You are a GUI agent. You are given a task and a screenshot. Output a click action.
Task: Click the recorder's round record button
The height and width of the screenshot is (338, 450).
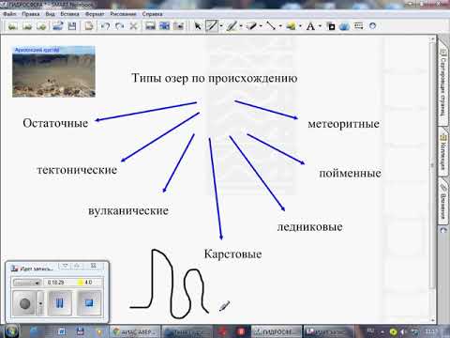[24, 303]
